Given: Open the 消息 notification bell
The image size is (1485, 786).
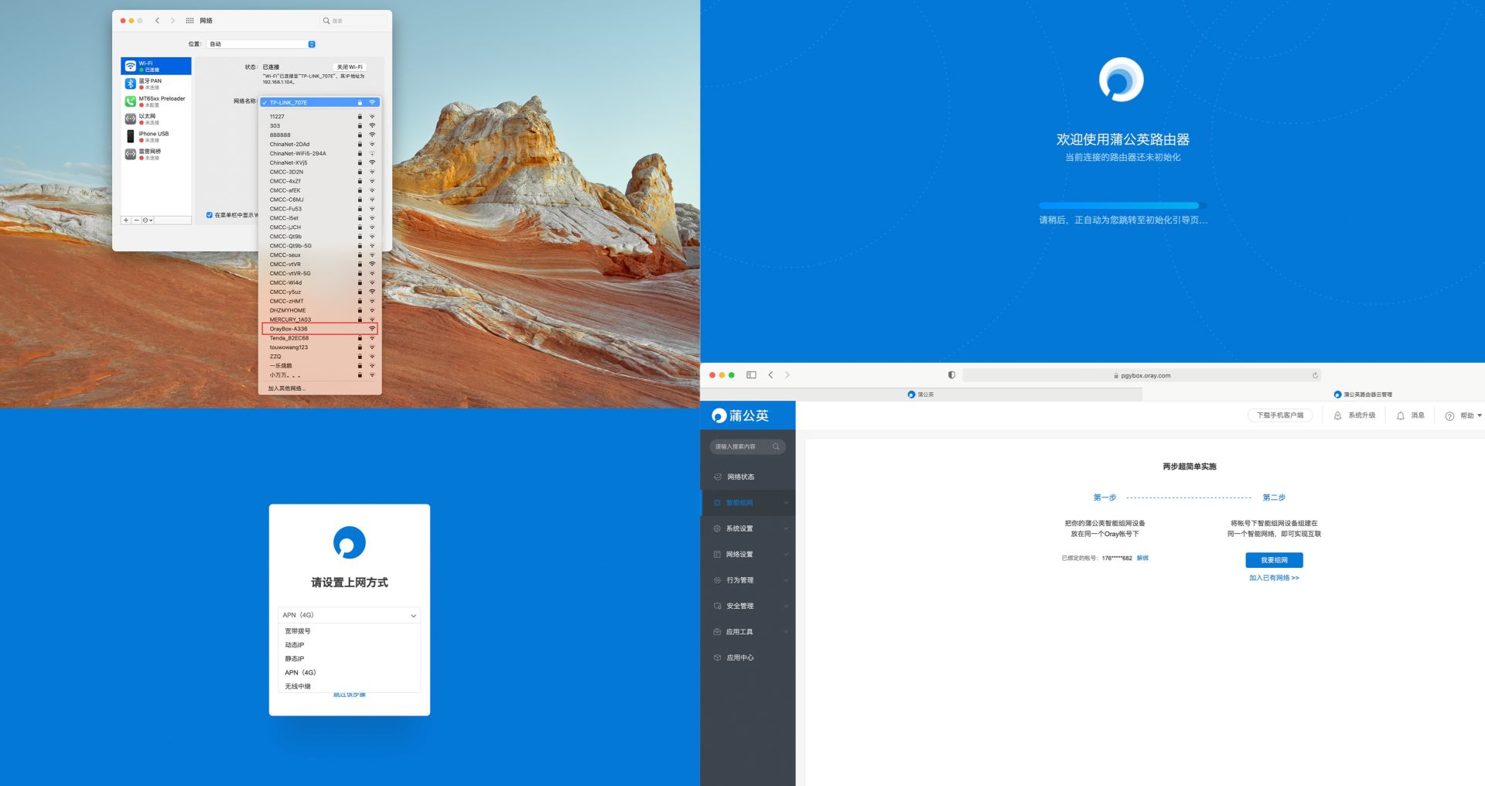Looking at the screenshot, I should (1401, 416).
